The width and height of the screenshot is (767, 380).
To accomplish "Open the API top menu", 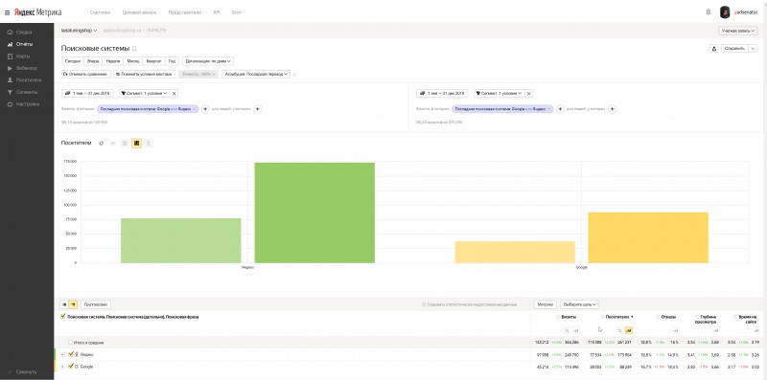I will tap(217, 12).
